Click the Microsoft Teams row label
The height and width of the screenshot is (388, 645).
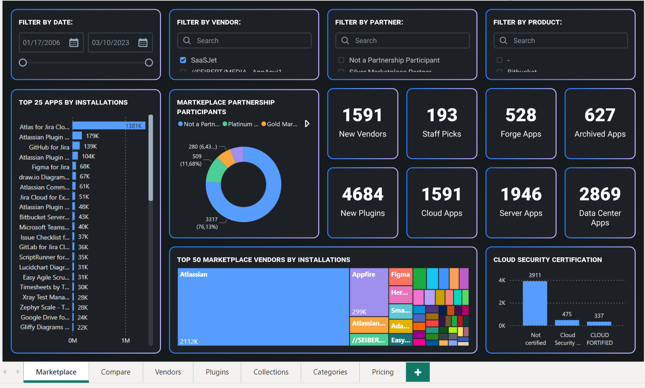click(x=44, y=227)
